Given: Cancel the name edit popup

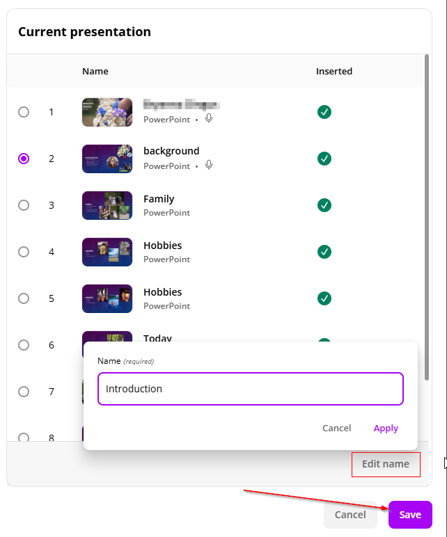Looking at the screenshot, I should pyautogui.click(x=336, y=428).
